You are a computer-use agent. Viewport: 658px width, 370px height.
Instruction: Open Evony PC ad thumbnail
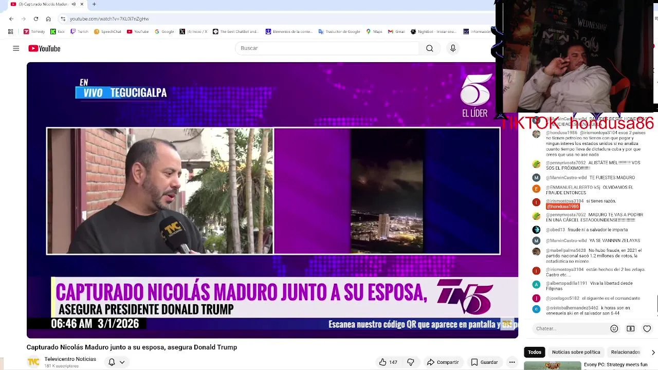pyautogui.click(x=553, y=366)
